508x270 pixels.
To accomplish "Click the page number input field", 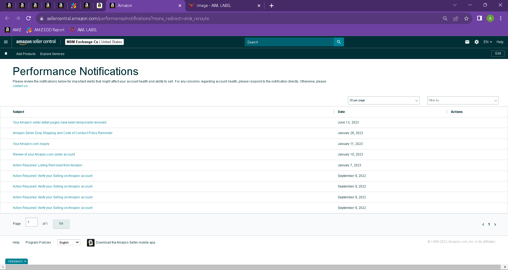I will 31,222.
